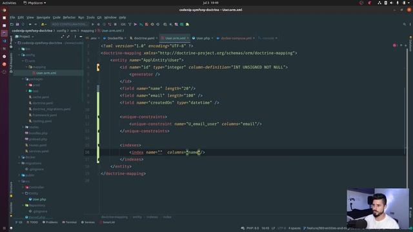The width and height of the screenshot is (413, 232).
Task: Expand the docker folder in the project tree
Action: [x=19, y=157]
